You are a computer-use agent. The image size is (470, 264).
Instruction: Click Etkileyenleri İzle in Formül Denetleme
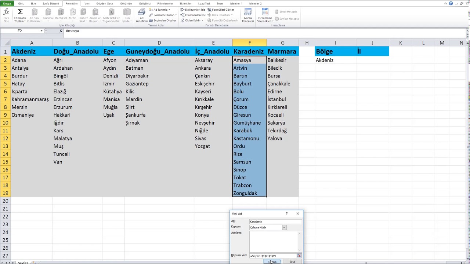[193, 10]
